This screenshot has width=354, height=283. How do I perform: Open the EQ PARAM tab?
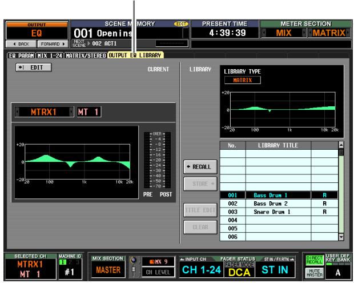[x=22, y=55]
